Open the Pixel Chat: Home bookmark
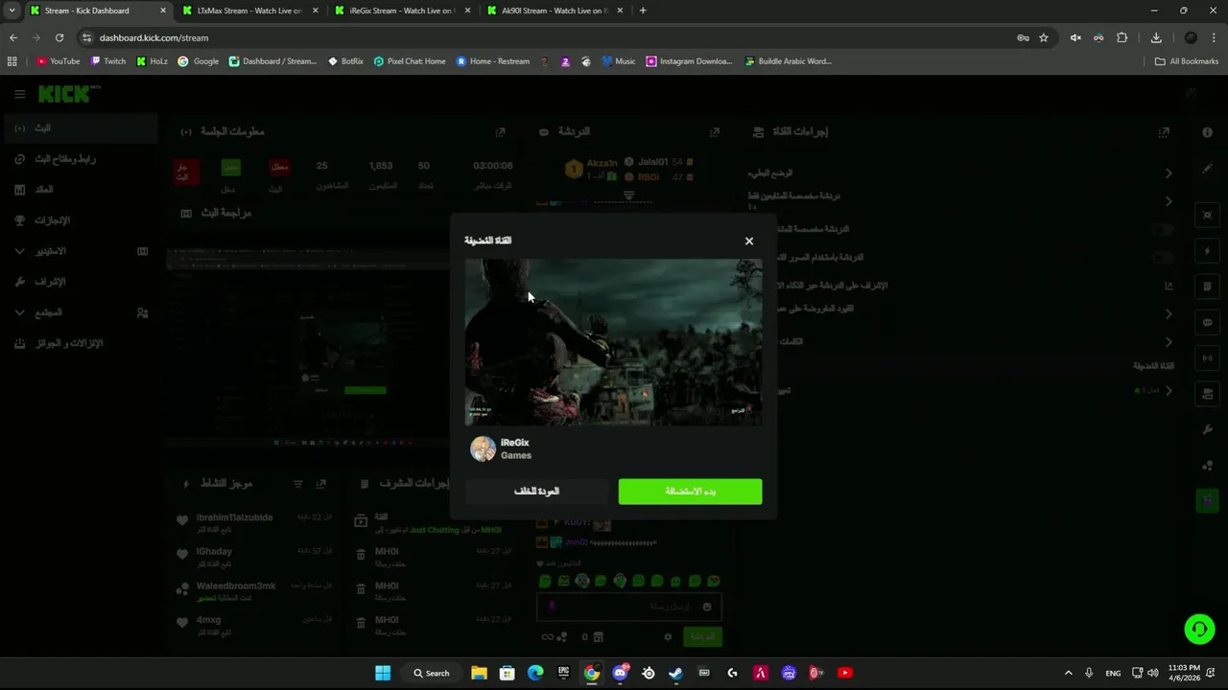Screen dimensions: 1228x690 tap(410, 61)
